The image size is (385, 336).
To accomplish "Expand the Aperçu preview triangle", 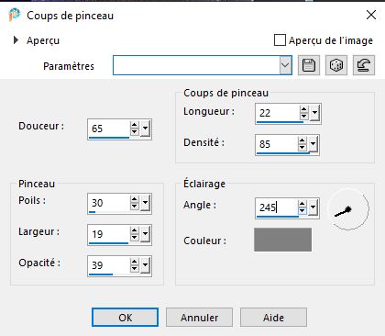I will tap(16, 40).
